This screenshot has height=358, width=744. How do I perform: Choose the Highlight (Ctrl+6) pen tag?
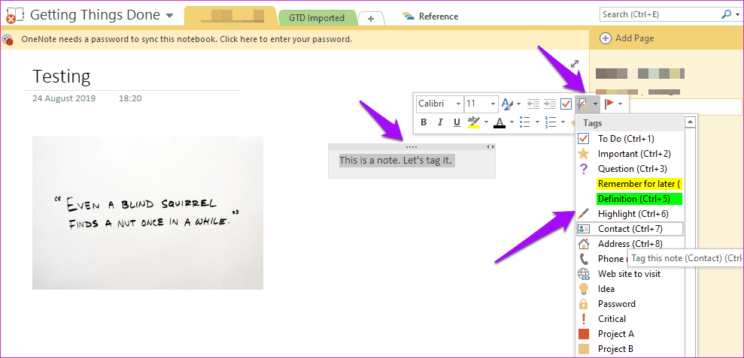pos(630,214)
